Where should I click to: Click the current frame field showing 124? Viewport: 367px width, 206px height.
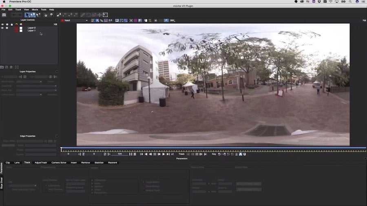119,154
